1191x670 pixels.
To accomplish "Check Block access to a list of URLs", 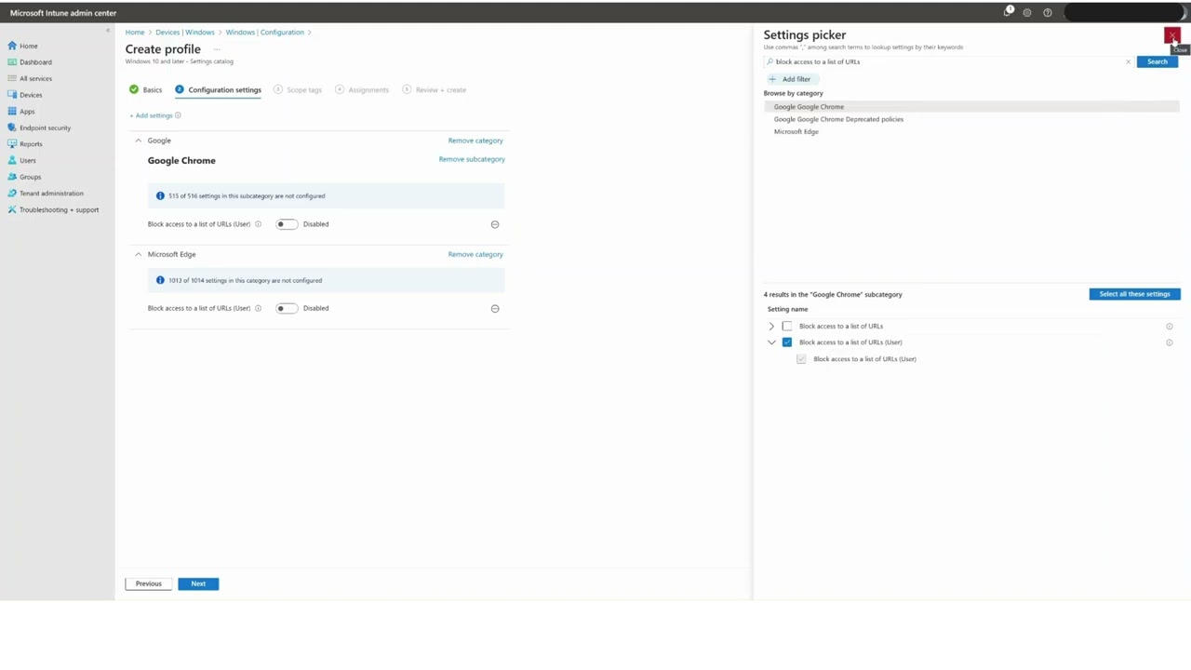I will pos(787,327).
